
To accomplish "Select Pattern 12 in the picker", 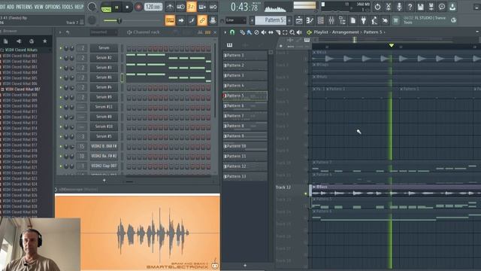I will pyautogui.click(x=244, y=166).
